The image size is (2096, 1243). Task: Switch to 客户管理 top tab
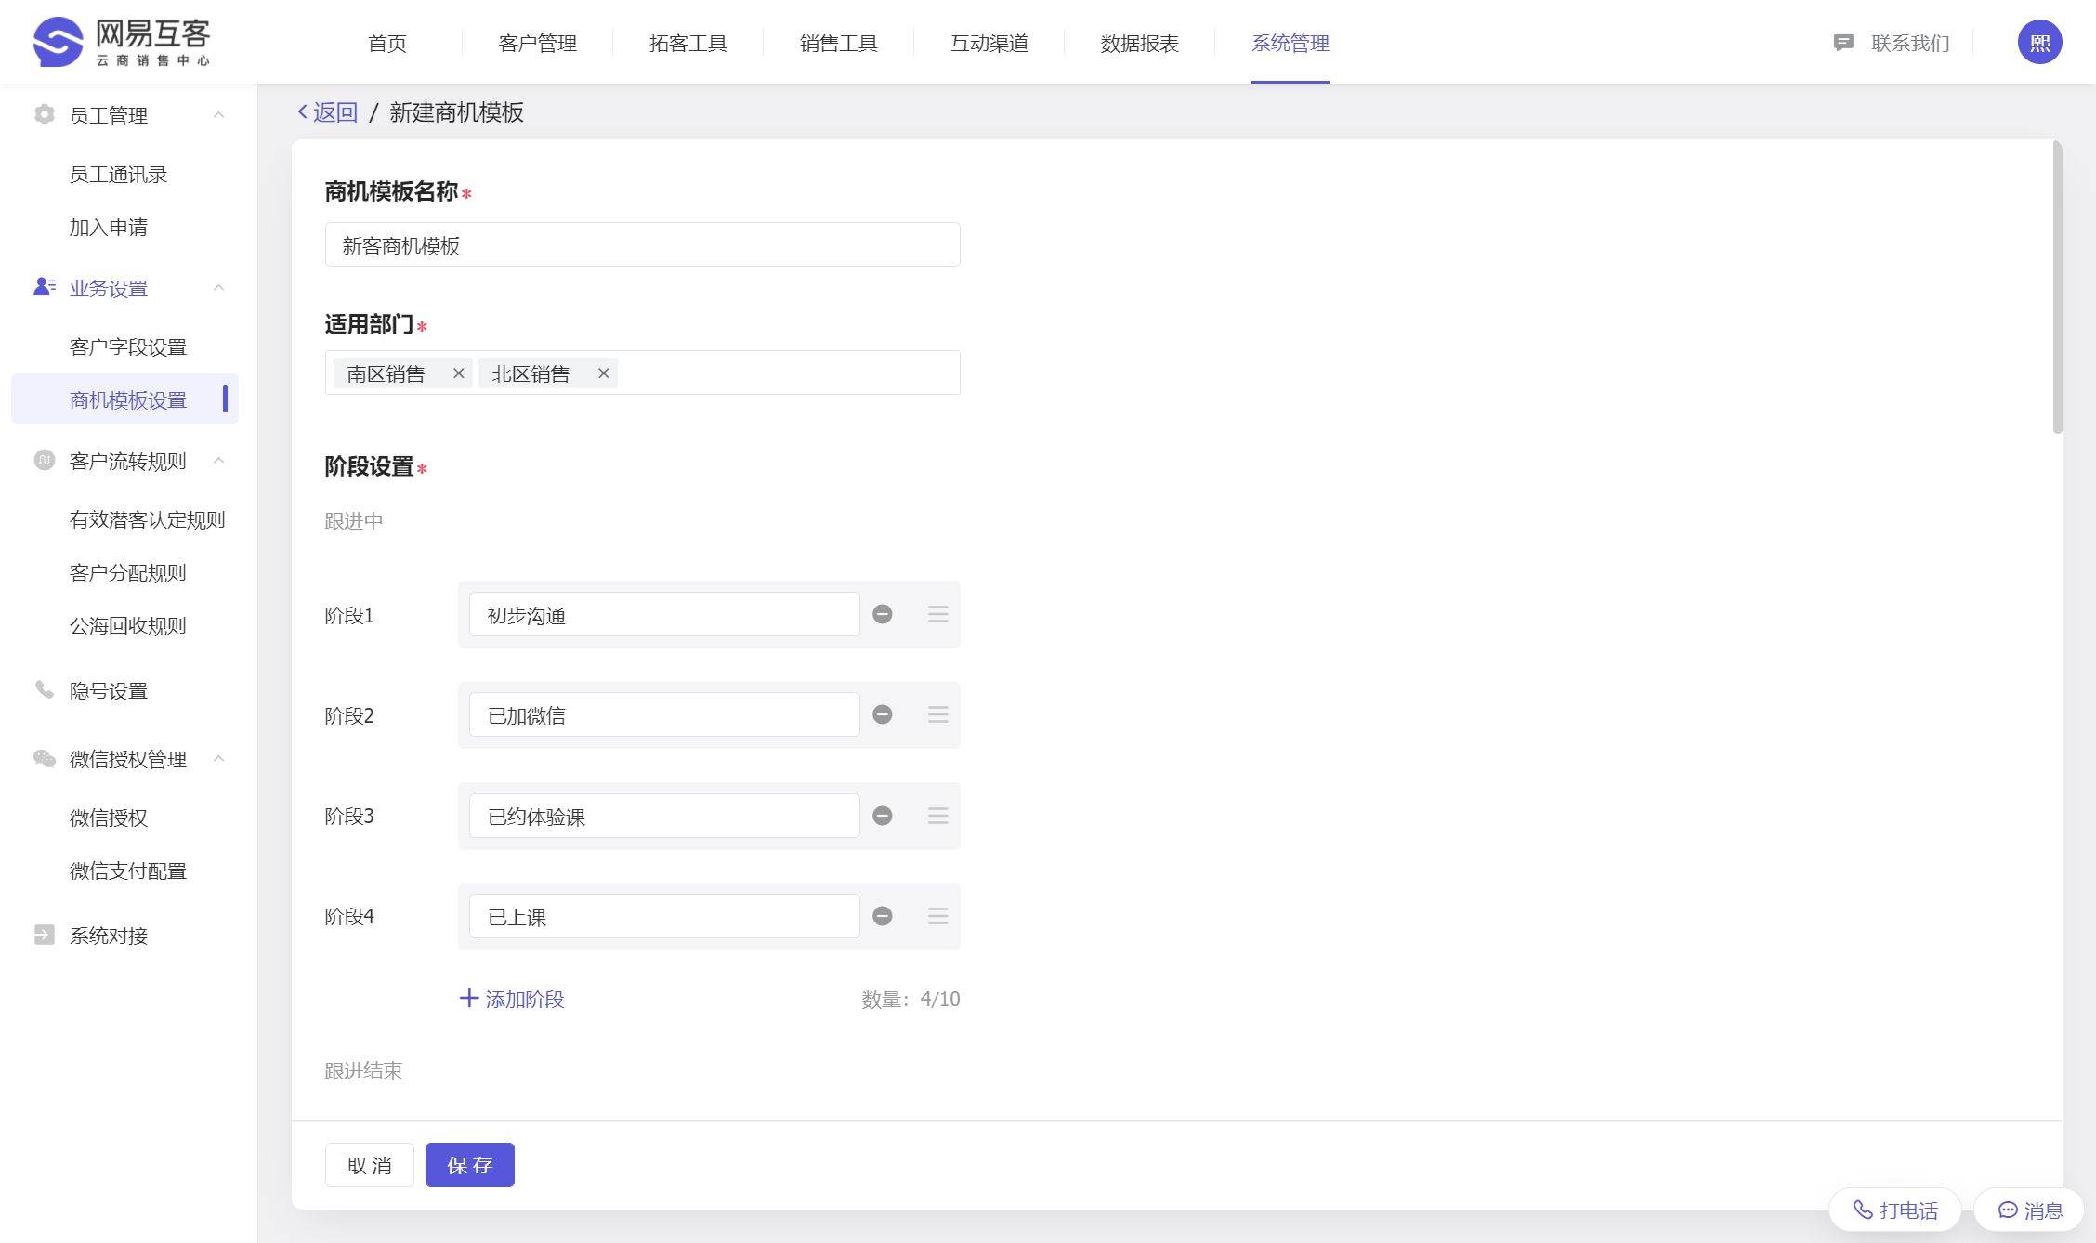coord(537,43)
